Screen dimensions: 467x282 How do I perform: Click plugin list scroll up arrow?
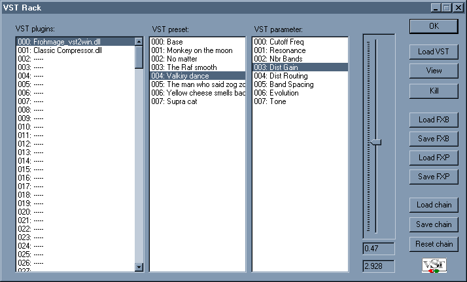tap(139, 42)
